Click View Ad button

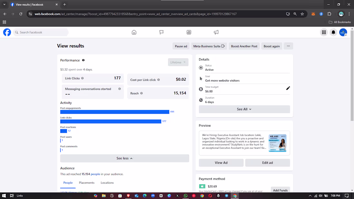click(x=221, y=163)
